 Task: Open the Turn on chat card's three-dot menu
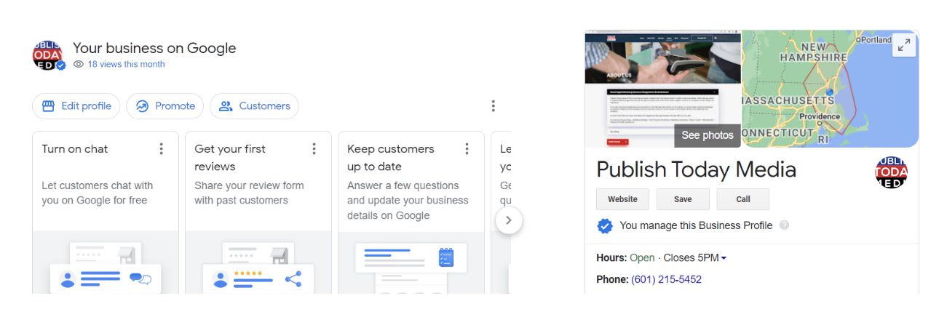161,149
